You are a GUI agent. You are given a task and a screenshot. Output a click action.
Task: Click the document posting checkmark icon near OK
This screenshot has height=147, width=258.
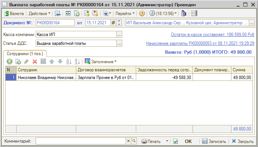point(176,141)
